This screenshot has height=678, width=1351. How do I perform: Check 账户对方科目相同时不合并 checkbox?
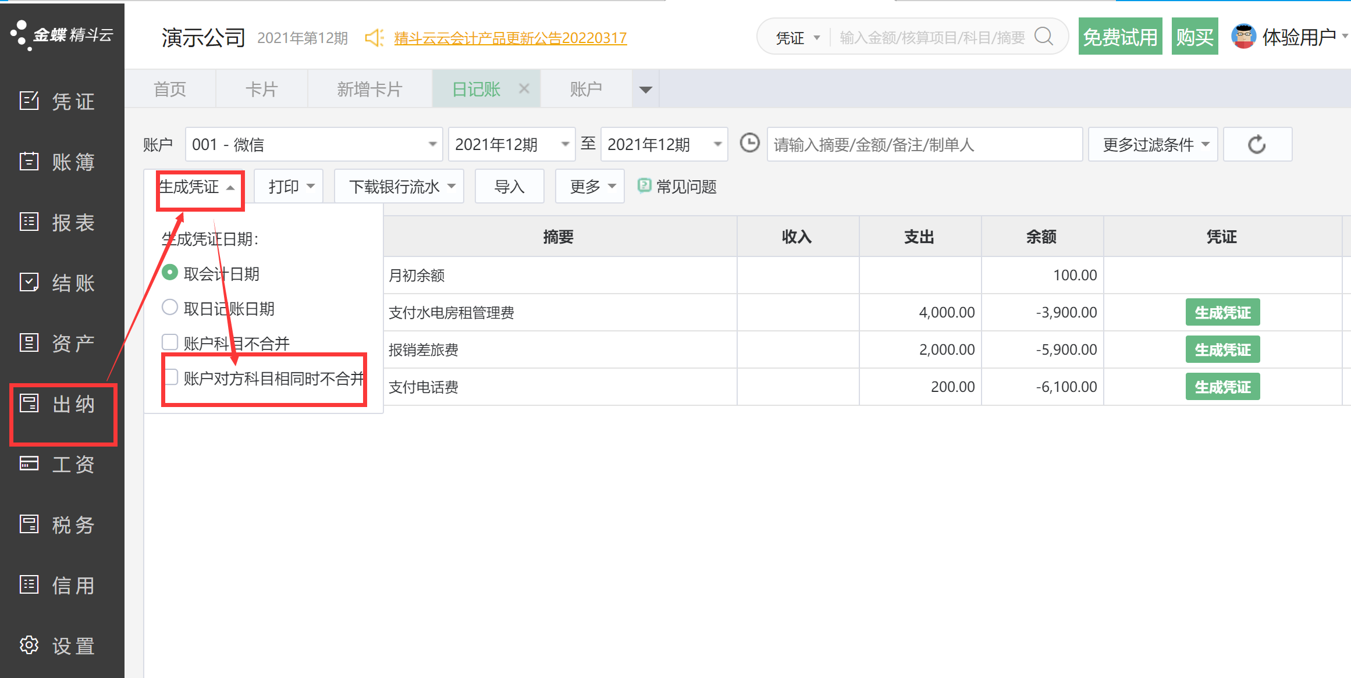coord(171,377)
